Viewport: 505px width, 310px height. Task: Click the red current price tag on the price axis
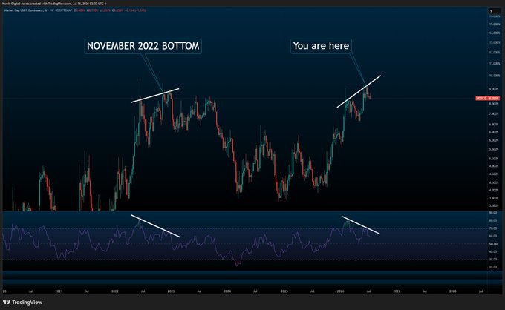tap(488, 98)
